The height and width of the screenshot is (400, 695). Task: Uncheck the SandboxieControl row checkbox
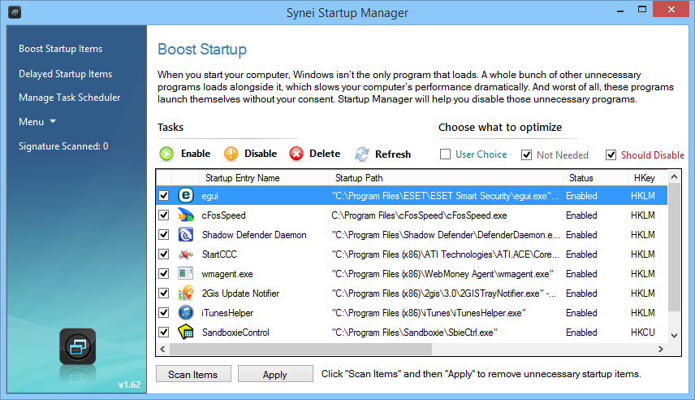163,332
